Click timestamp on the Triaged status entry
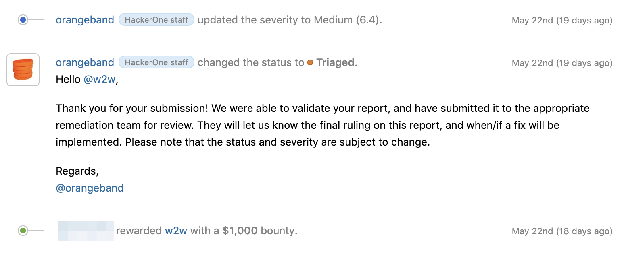The height and width of the screenshot is (260, 626). point(561,63)
